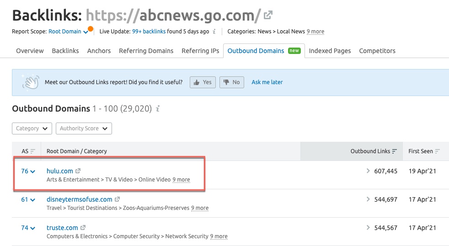Click truste.com's 17 Apr'21 first seen date
Viewport: 449px width, 246px height.
point(422,228)
